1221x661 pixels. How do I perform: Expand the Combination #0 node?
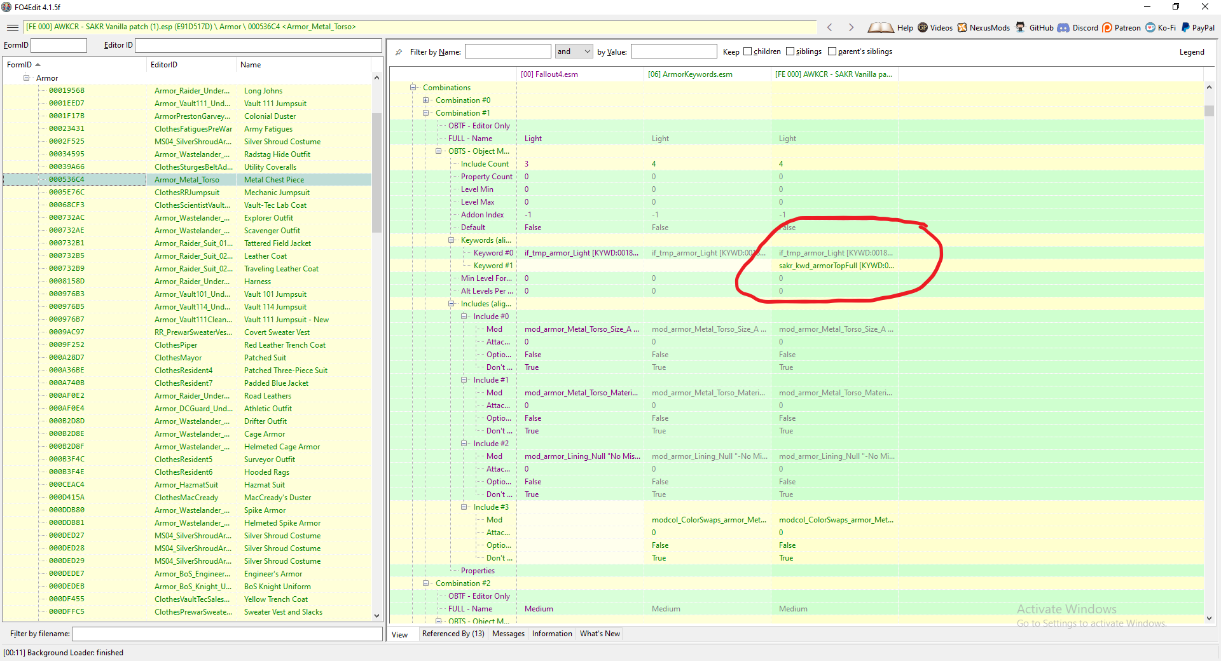point(425,100)
